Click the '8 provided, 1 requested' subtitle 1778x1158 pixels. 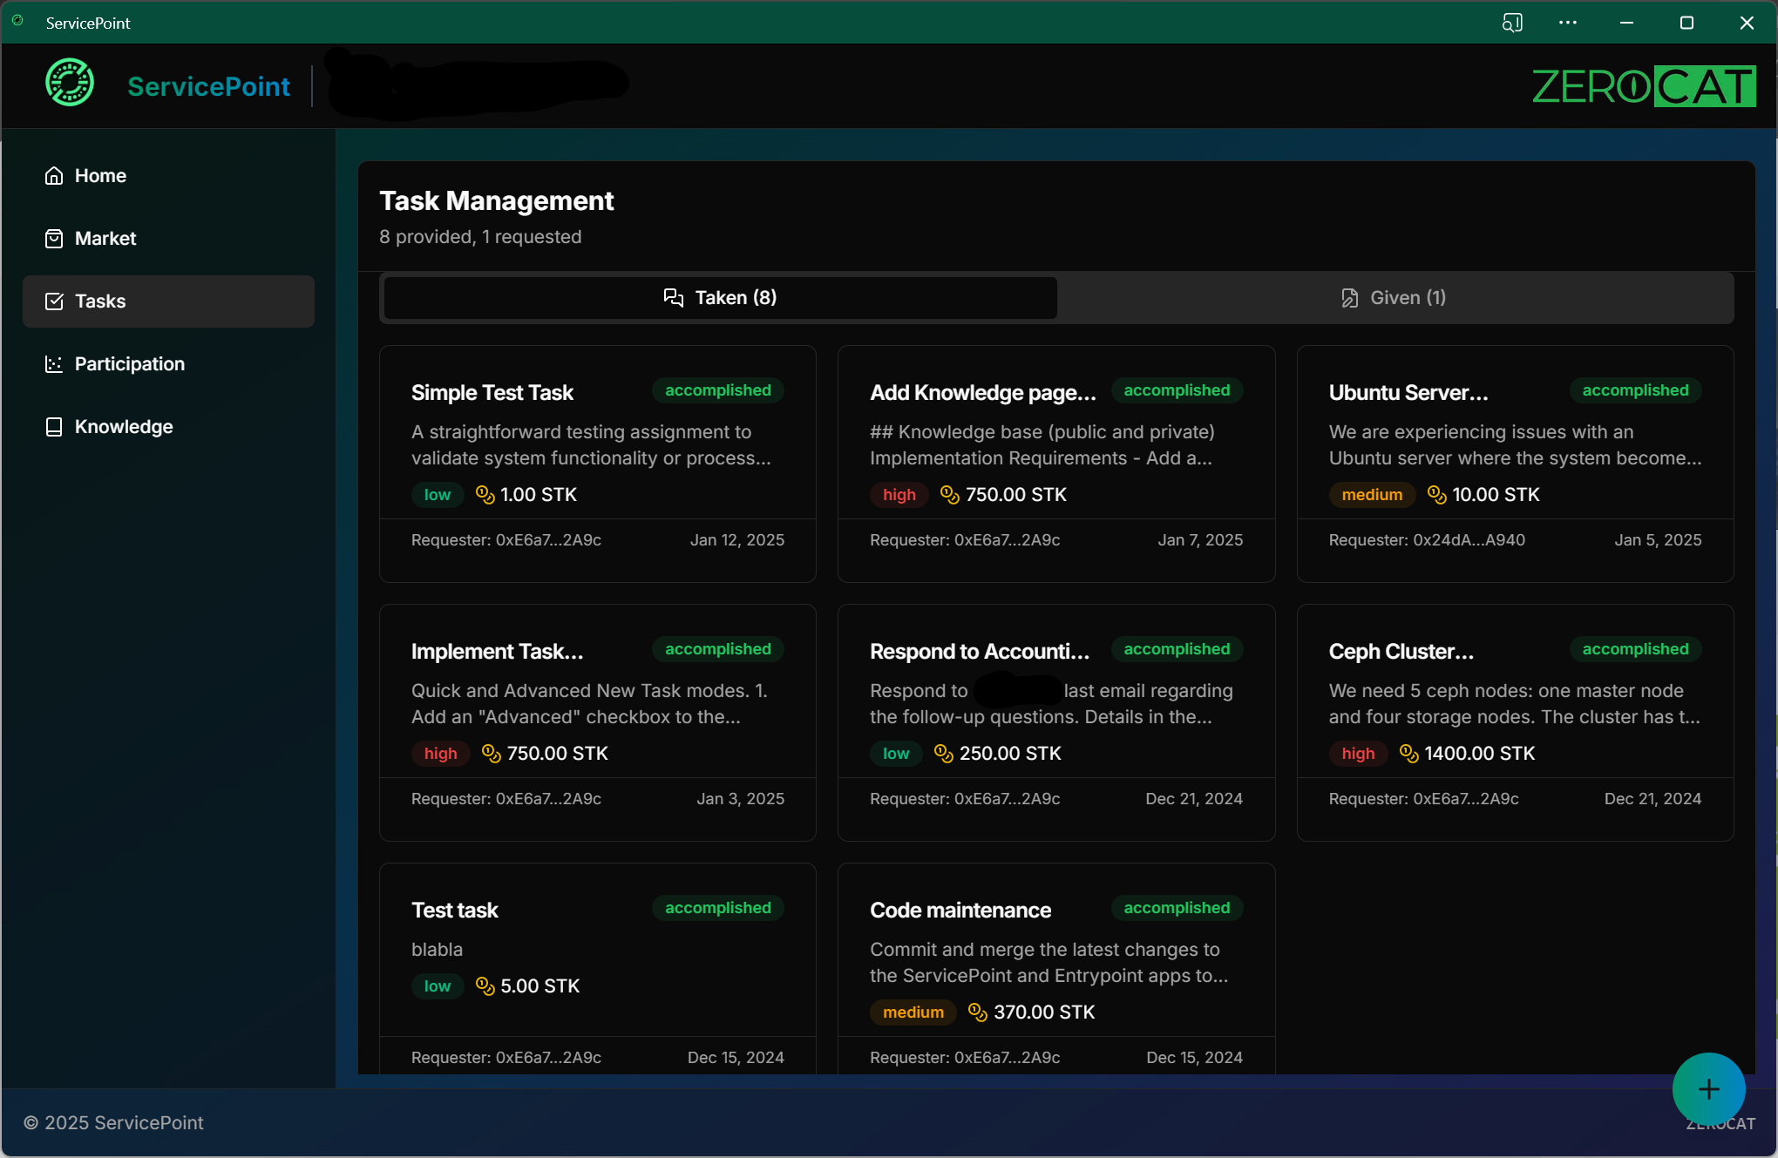pos(480,237)
